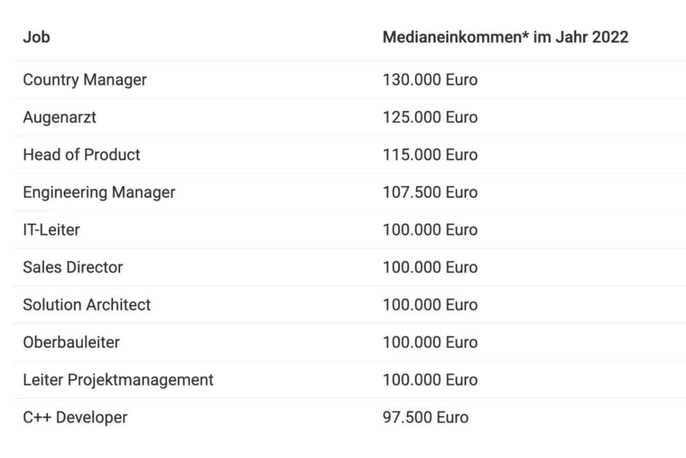Viewport: 686px width, 458px height.
Task: Select the Head of Product cell
Action: [81, 155]
